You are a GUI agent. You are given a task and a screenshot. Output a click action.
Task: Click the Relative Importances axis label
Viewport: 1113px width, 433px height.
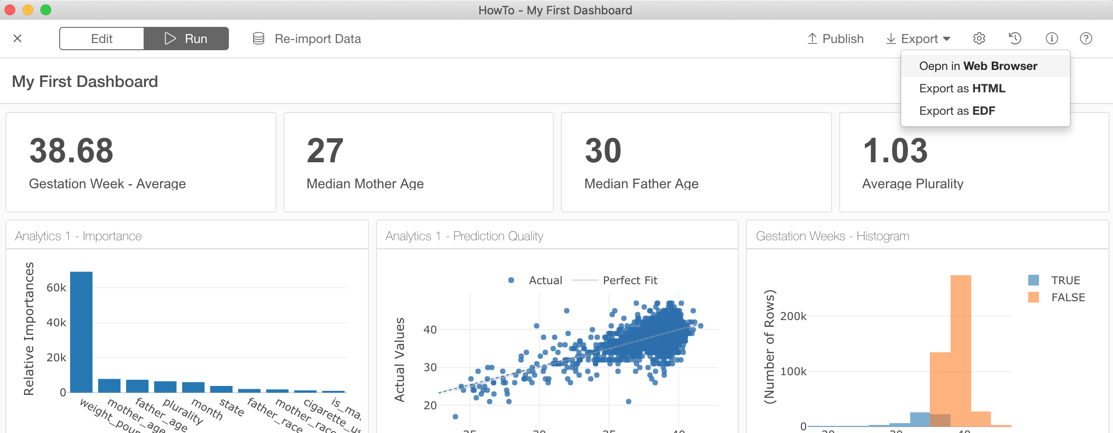coord(29,329)
